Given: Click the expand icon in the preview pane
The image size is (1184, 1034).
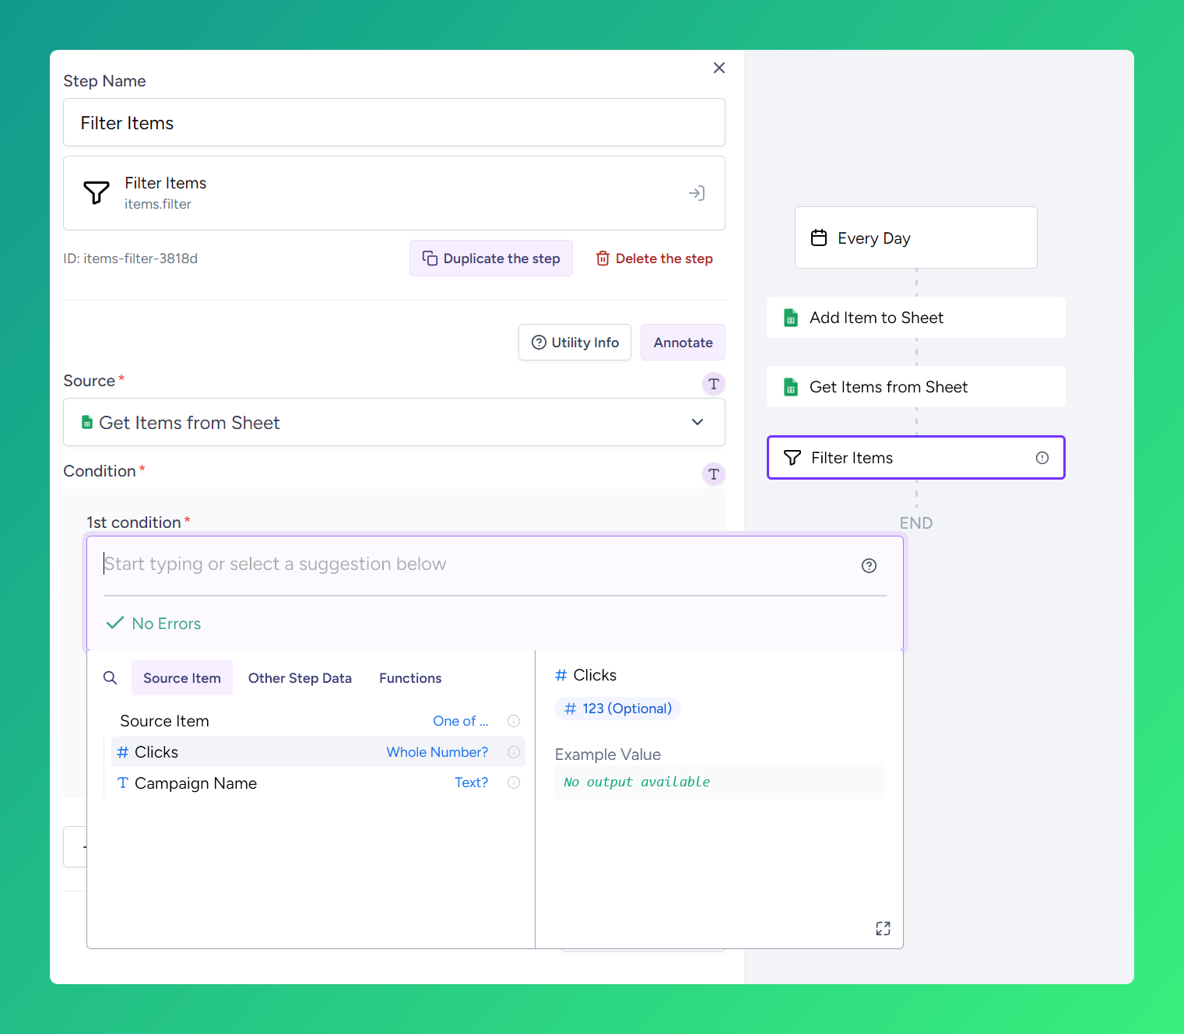Looking at the screenshot, I should pyautogui.click(x=883, y=928).
